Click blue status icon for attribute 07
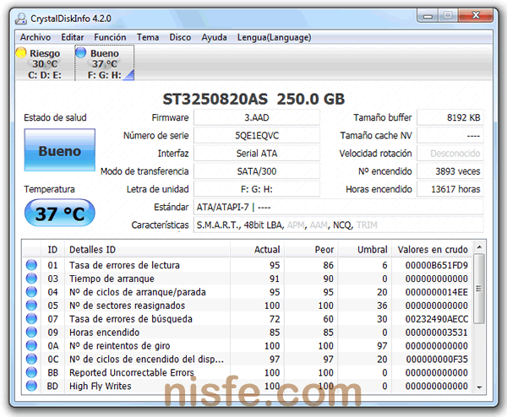The image size is (507, 417). pos(31,319)
